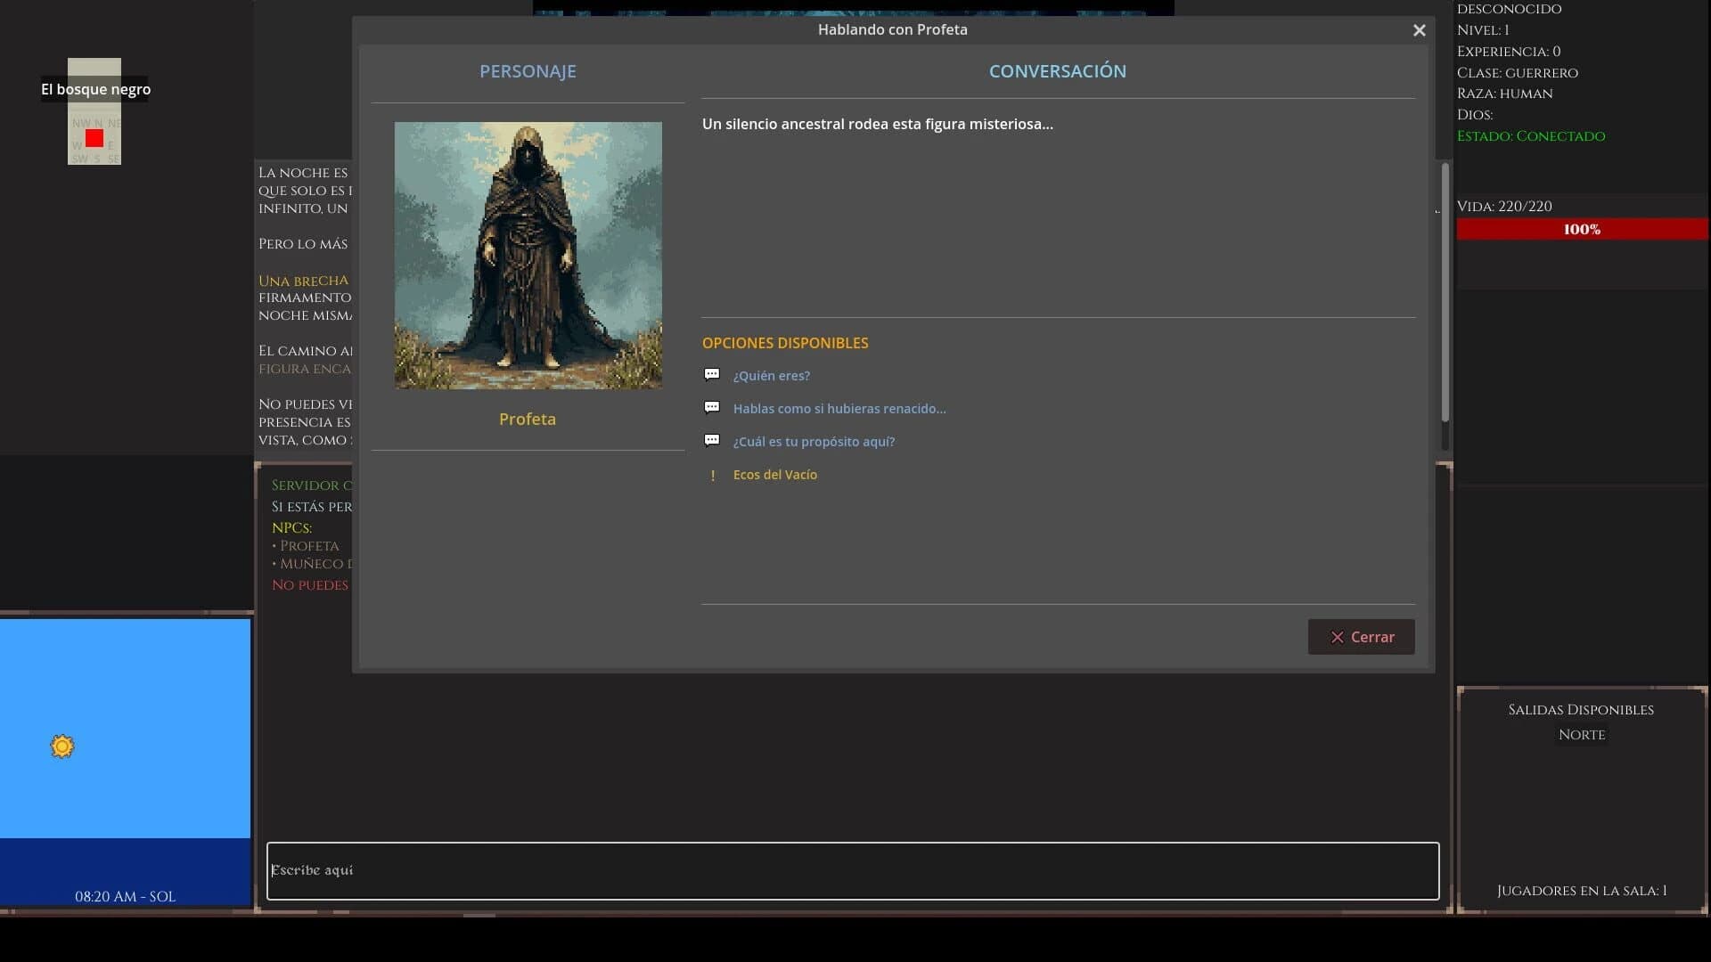Click the NW direction on the compass
The image size is (1711, 962).
coord(77,123)
